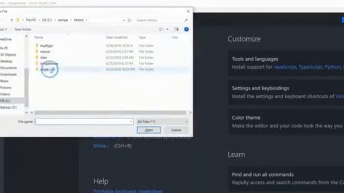The image size is (344, 193).
Task: Open 3D Objects in navigation pane
Action: pyautogui.click(x=8, y=55)
